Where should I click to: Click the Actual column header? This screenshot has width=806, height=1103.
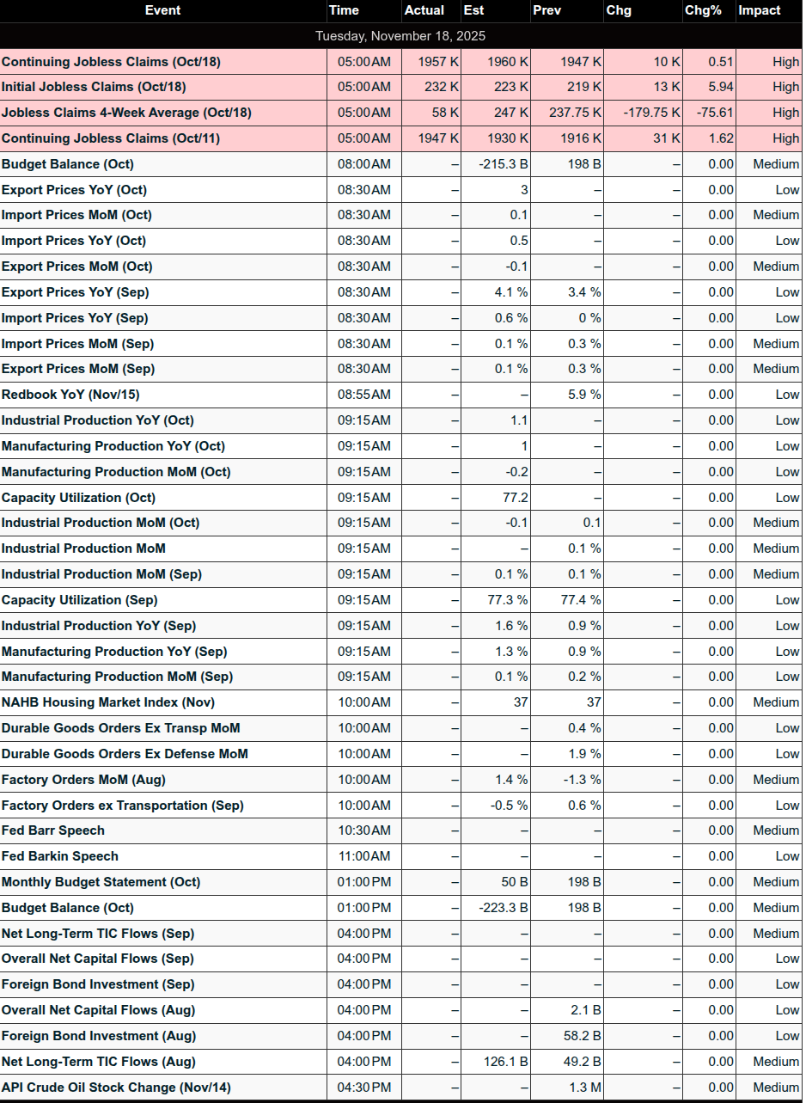point(424,10)
